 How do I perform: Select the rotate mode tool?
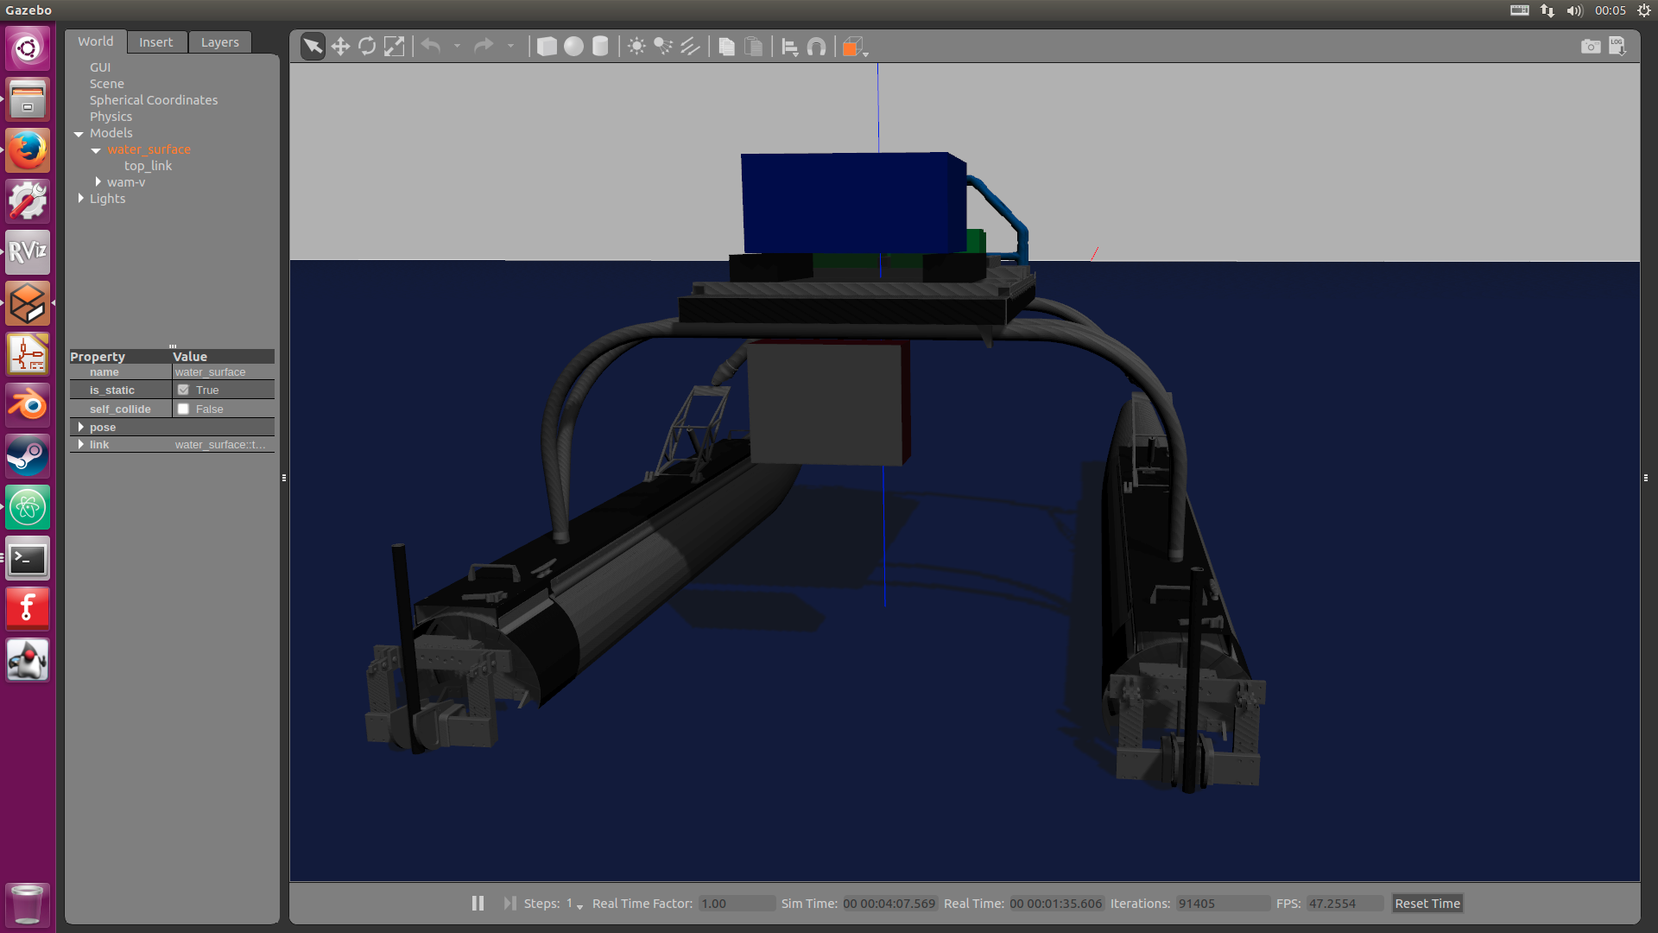pyautogui.click(x=367, y=47)
